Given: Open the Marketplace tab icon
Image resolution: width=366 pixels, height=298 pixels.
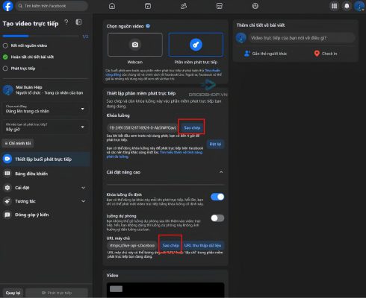Looking at the screenshot, I should 220,6.
